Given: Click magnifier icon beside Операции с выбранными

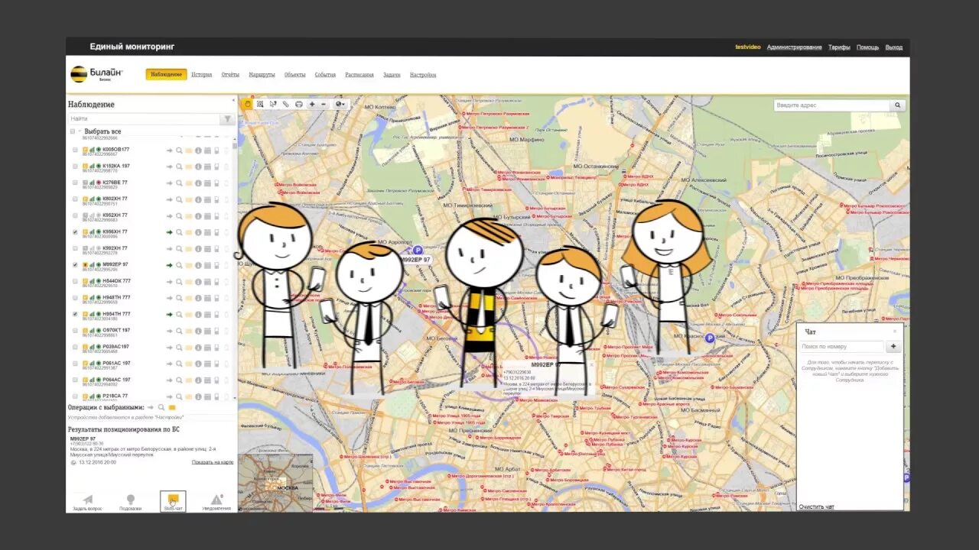Looking at the screenshot, I should coord(161,408).
